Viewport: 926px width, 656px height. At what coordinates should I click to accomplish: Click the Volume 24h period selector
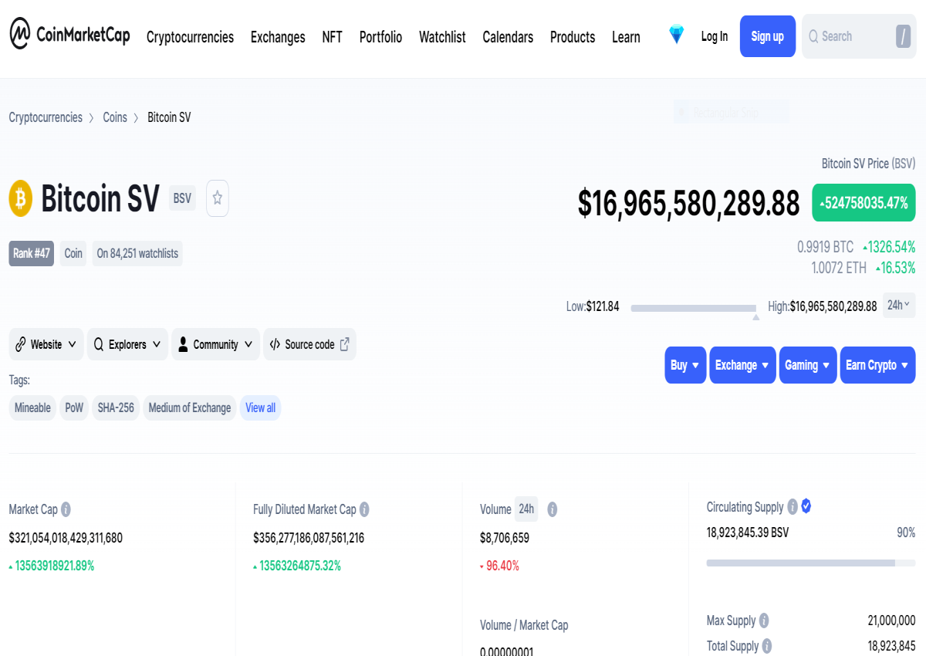point(526,509)
